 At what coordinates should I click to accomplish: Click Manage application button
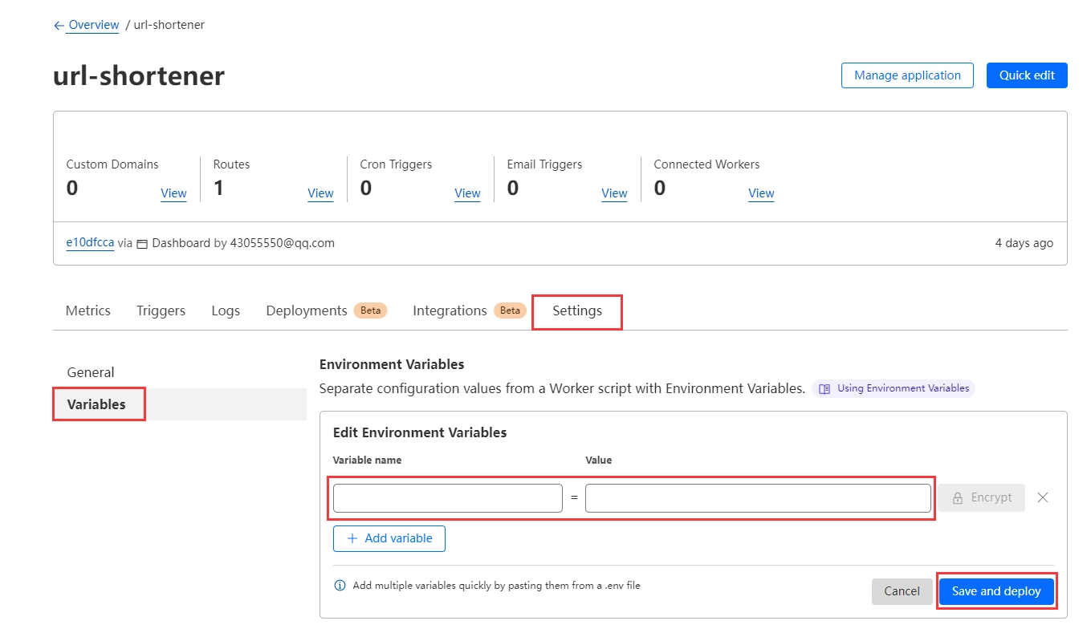pos(907,75)
